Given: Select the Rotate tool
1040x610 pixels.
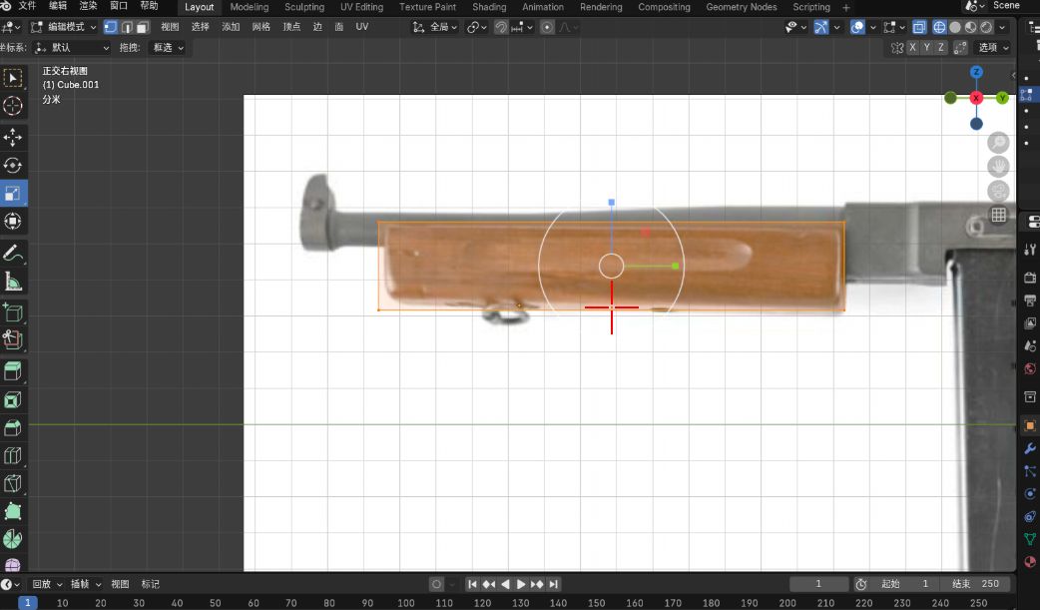Looking at the screenshot, I should click(14, 166).
